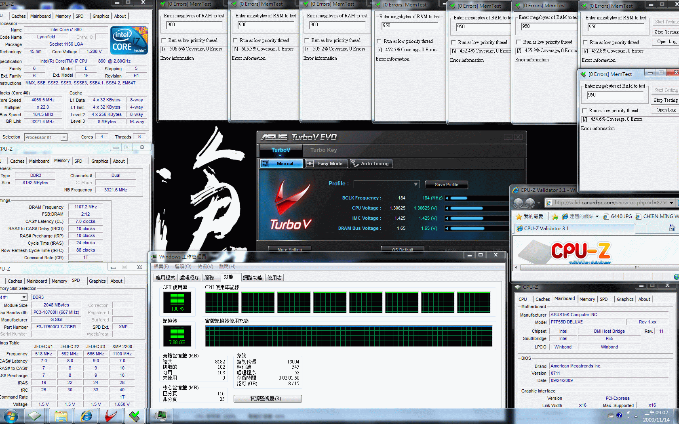Switch to Graphics tab in CPU-Z Mainboard window
The image size is (679, 424).
point(625,299)
